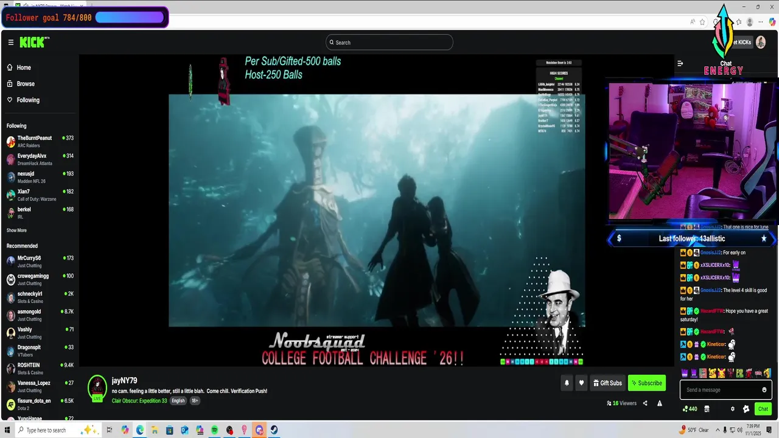Image resolution: width=779 pixels, height=438 pixels.
Task: Open TheBurntPeanut's channel
Action: coord(40,142)
